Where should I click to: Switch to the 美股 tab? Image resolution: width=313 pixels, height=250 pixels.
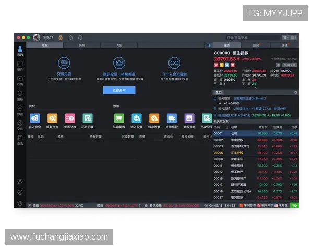tap(82, 45)
